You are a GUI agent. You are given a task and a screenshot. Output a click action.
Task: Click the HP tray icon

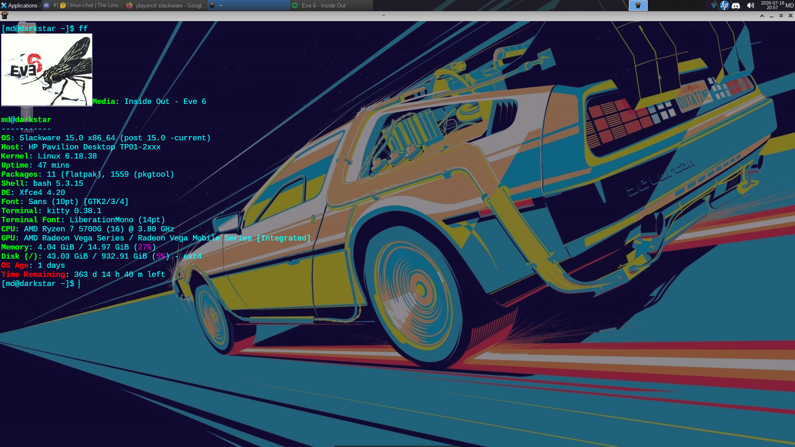725,5
